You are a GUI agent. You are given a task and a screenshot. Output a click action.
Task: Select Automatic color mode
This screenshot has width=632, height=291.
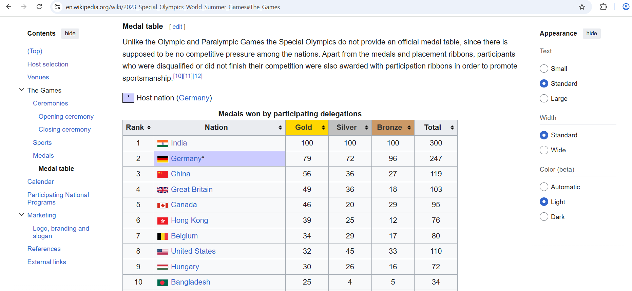point(544,187)
